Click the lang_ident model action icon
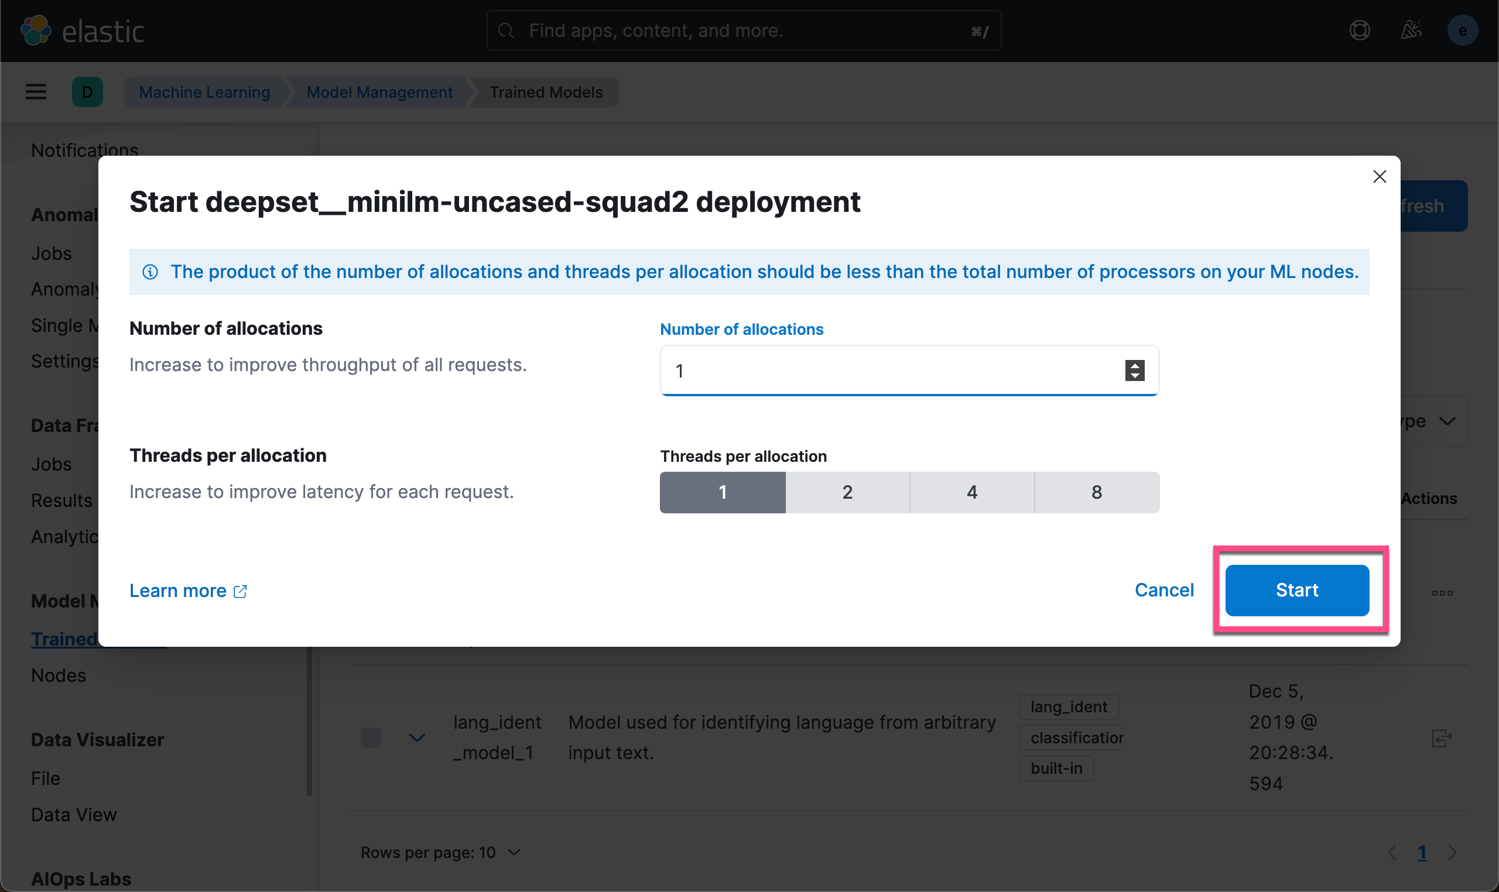 [1441, 737]
